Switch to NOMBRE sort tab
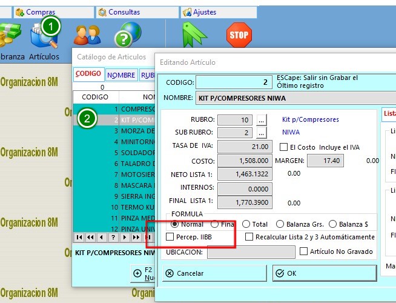The width and height of the screenshot is (396, 303). pos(121,75)
